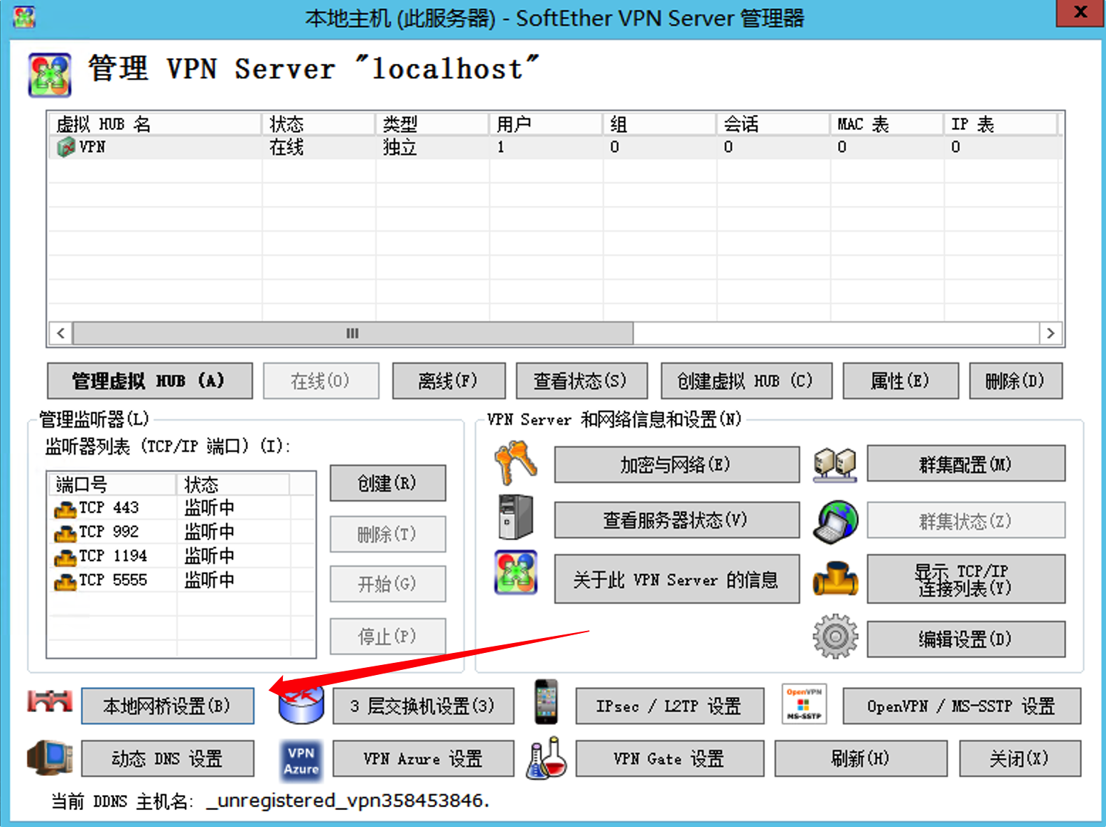
Task: Click the server tower status icon
Action: click(515, 517)
